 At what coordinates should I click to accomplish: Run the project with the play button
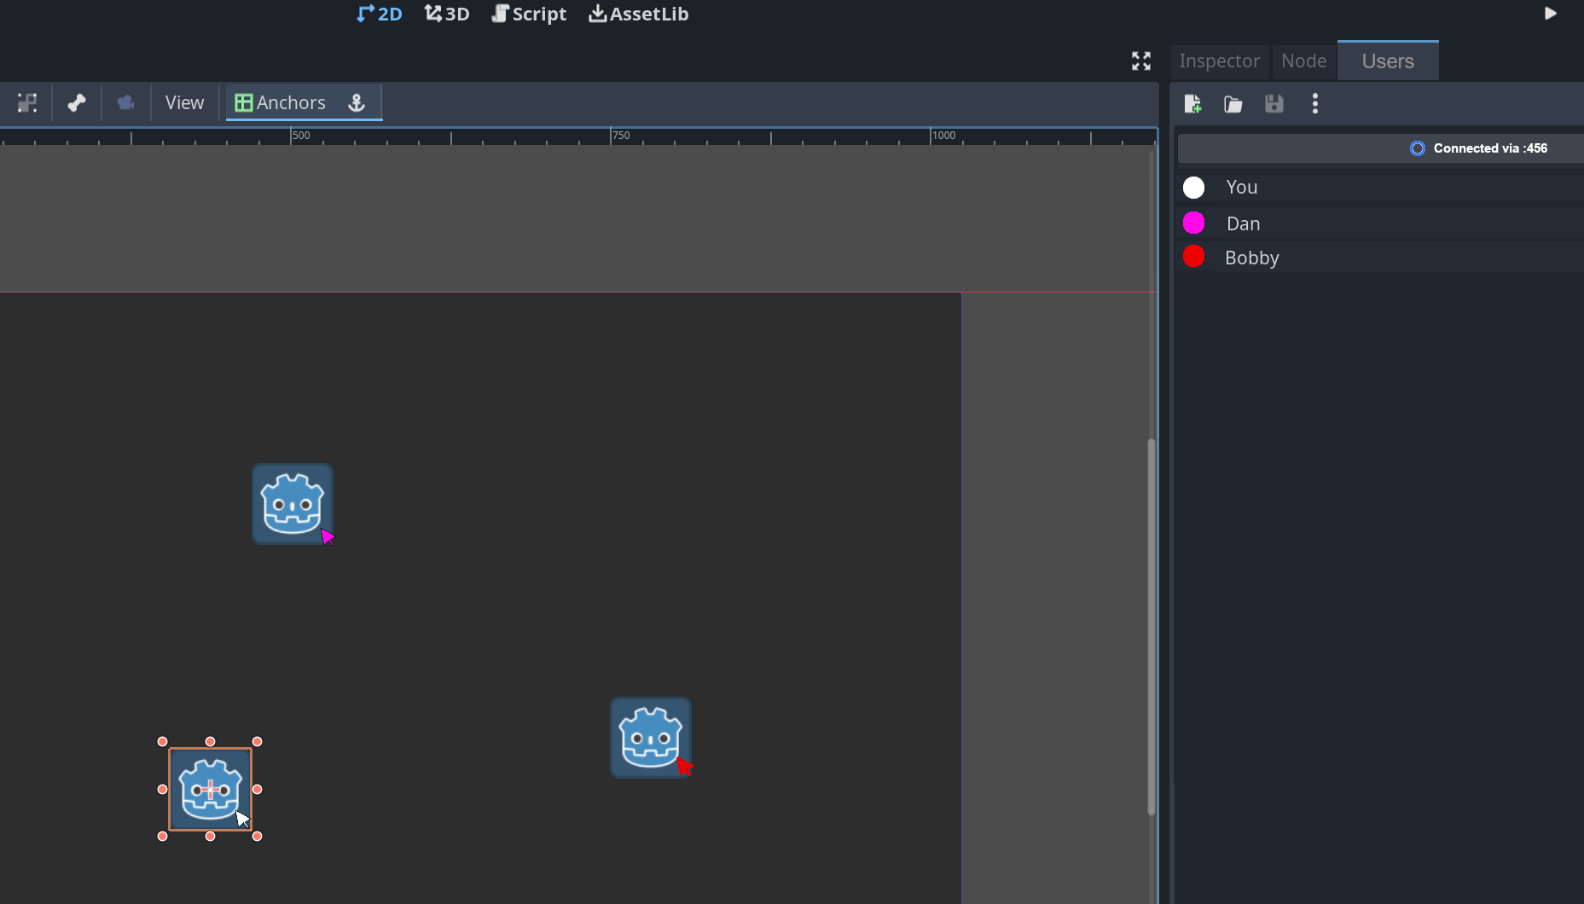[1551, 14]
